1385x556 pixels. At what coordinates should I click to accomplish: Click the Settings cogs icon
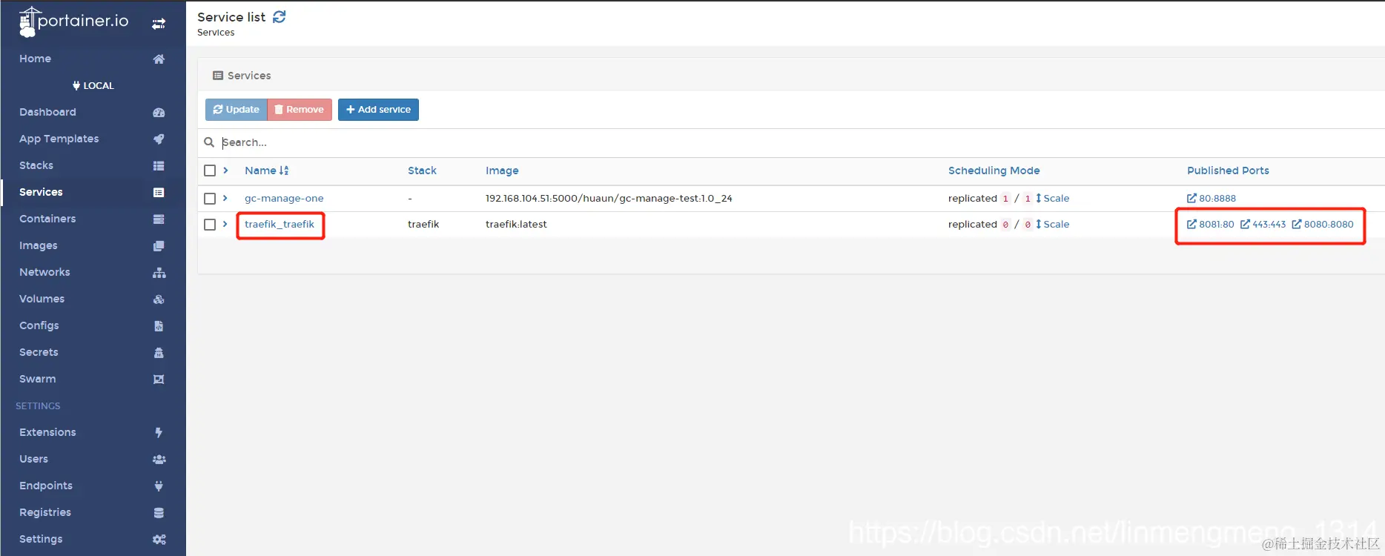click(x=159, y=539)
